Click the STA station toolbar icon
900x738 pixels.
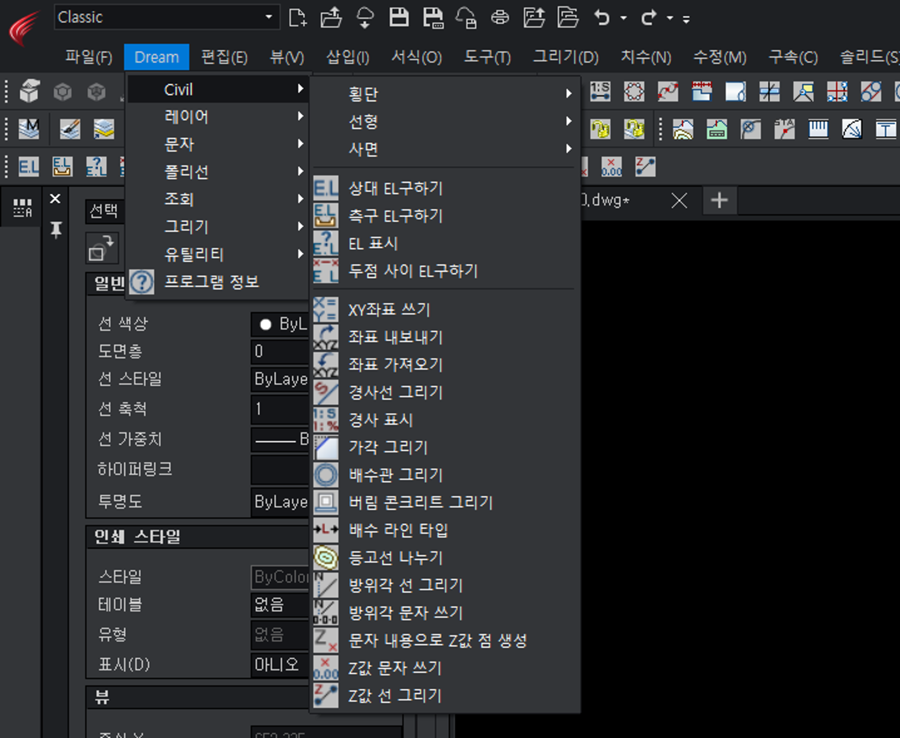click(x=784, y=129)
